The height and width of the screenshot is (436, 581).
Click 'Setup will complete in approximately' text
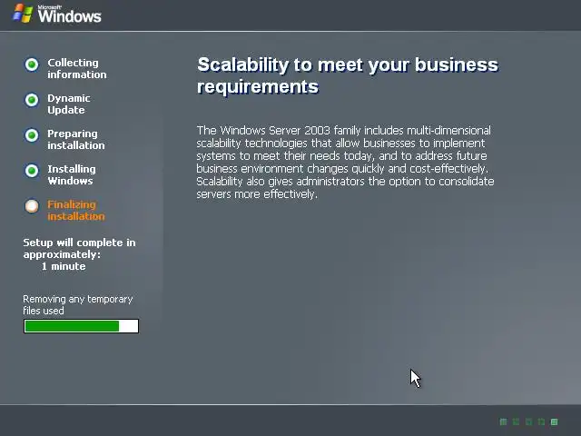pos(79,248)
